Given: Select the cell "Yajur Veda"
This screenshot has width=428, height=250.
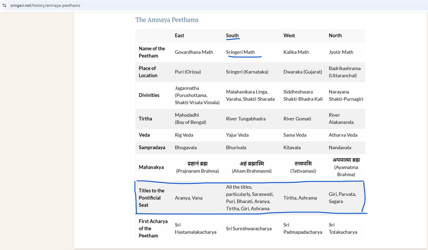Looking at the screenshot, I should coord(238,135).
